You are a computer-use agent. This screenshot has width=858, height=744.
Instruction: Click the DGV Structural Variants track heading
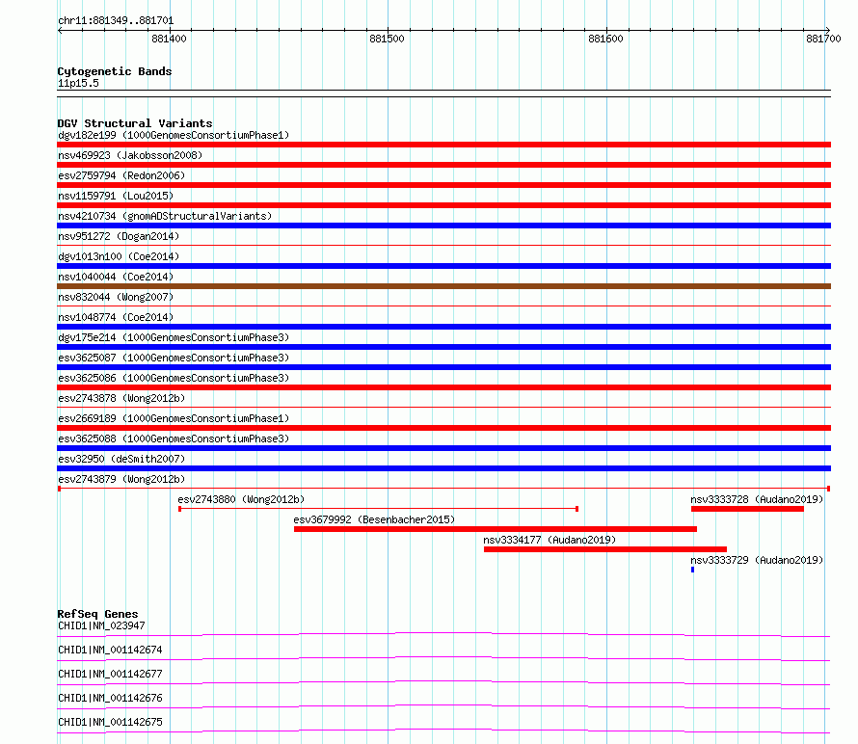pyautogui.click(x=135, y=123)
